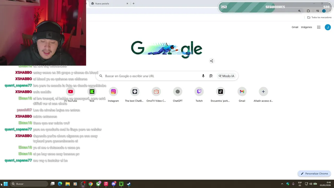Screen dimensions: 334x188
Task: Click chat message 'si ps hay unos muy buenos pv'
Action: [56, 154]
